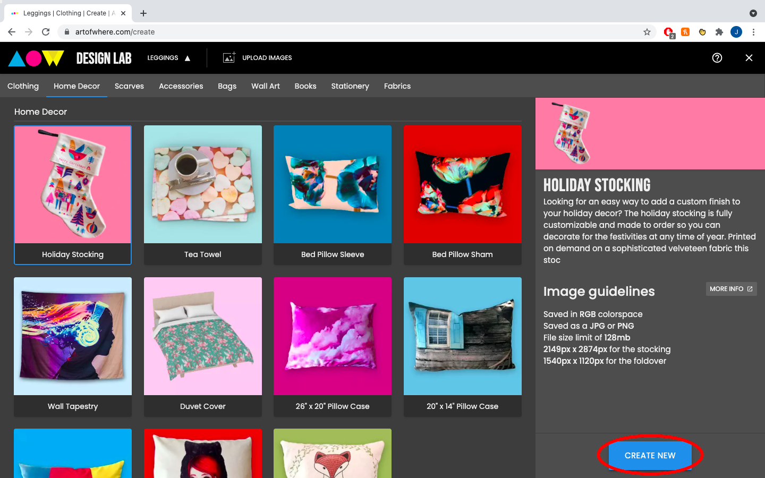
Task: Click the 'Home Decor' section heading
Action: point(40,112)
